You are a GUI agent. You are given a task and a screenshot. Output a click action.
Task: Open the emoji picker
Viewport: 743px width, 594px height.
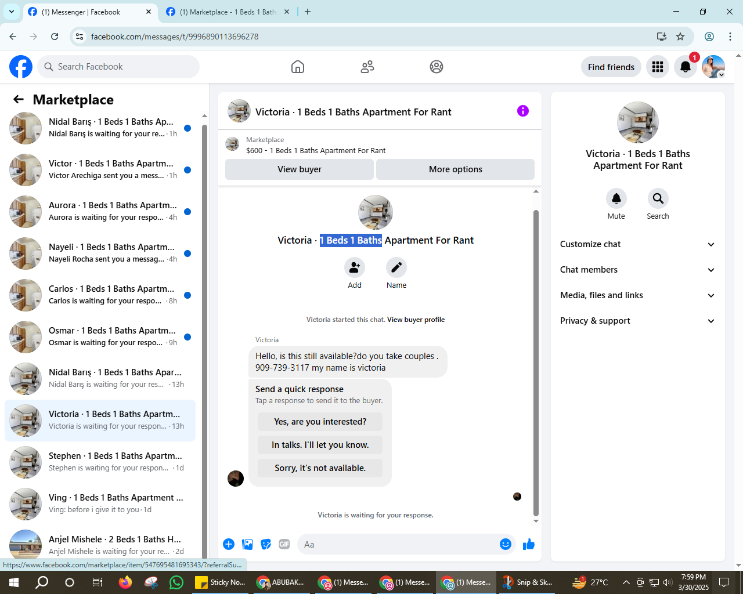pyautogui.click(x=506, y=544)
